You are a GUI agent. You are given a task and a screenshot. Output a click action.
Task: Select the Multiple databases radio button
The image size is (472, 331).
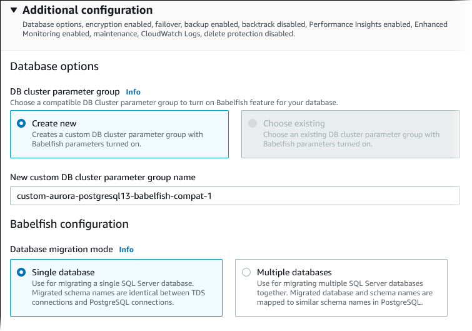tap(246, 272)
